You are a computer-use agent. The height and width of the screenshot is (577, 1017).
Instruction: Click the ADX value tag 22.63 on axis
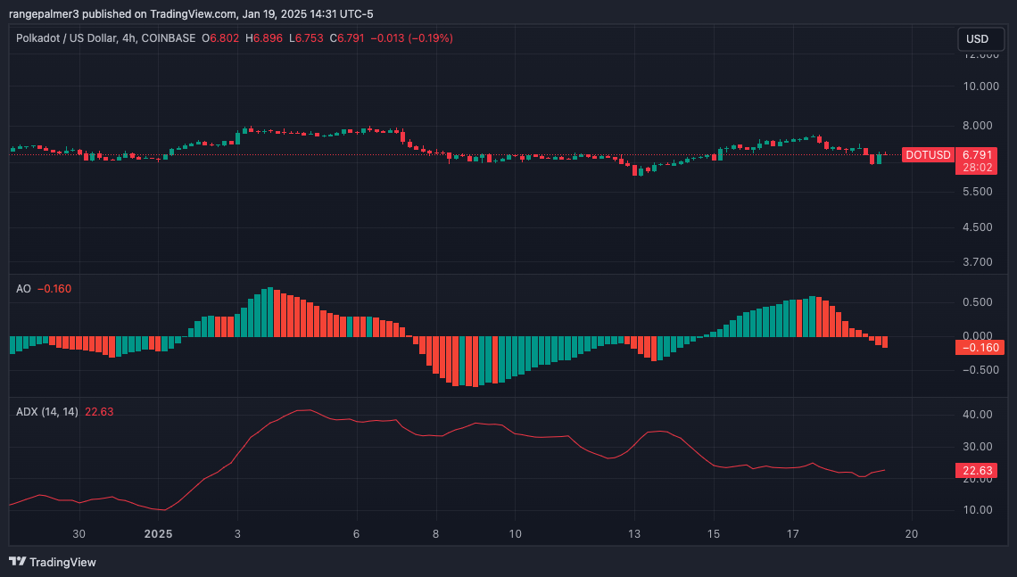coord(977,471)
